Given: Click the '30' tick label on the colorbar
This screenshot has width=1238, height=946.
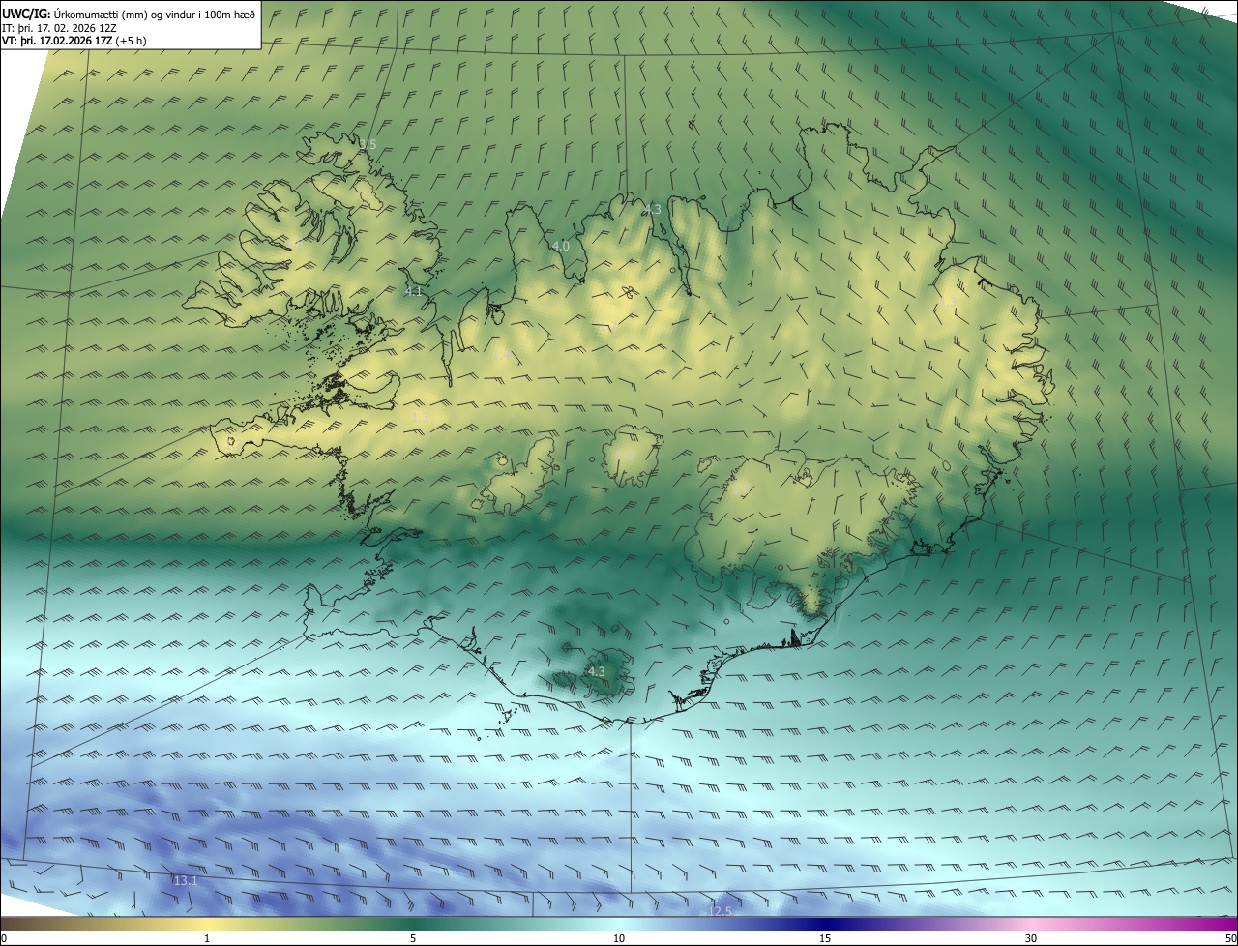Looking at the screenshot, I should click(x=1031, y=938).
